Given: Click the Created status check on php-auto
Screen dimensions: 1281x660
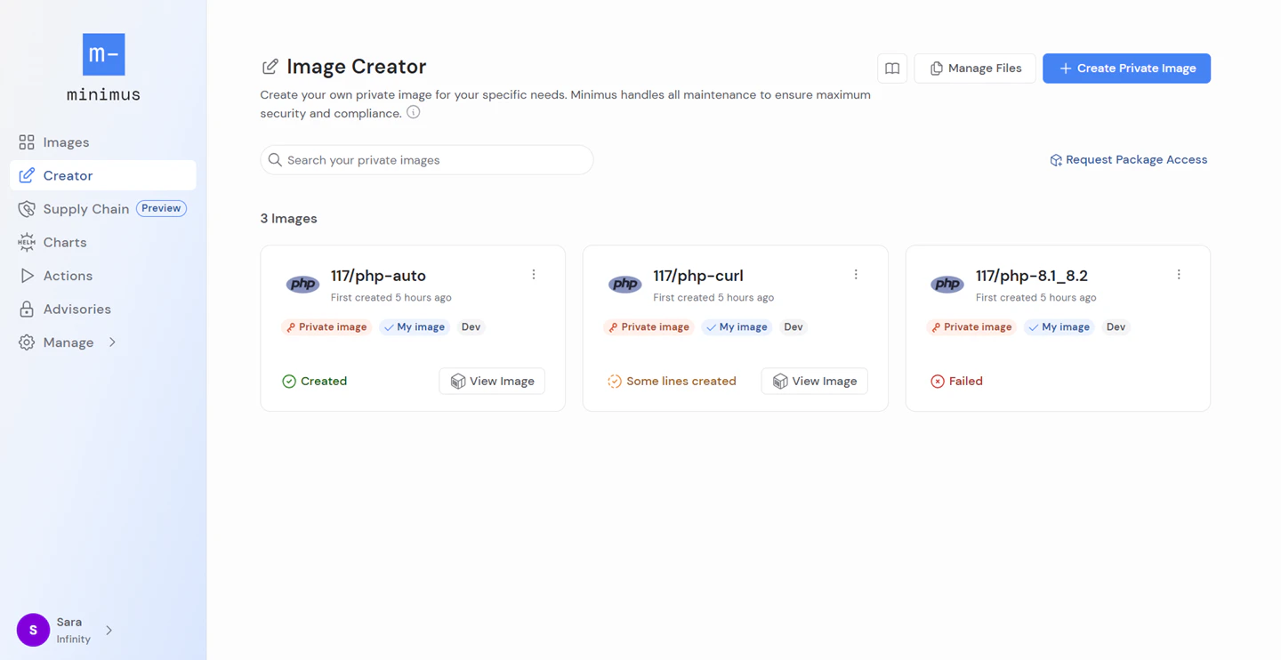Looking at the screenshot, I should point(314,381).
